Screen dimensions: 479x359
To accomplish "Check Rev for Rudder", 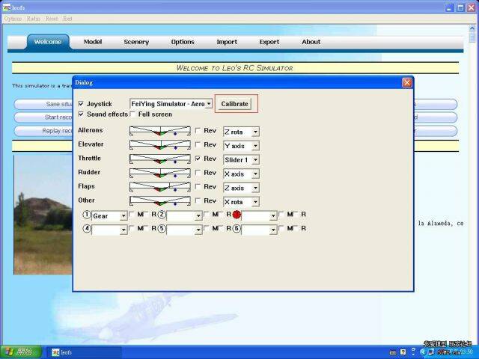I will pyautogui.click(x=198, y=173).
